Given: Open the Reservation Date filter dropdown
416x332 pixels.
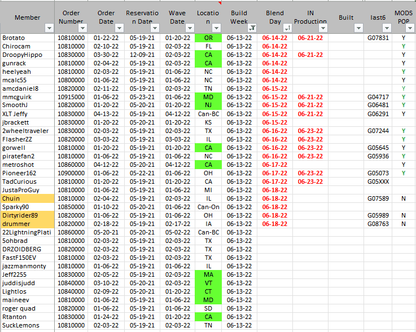Looking at the screenshot, I should pos(154,28).
